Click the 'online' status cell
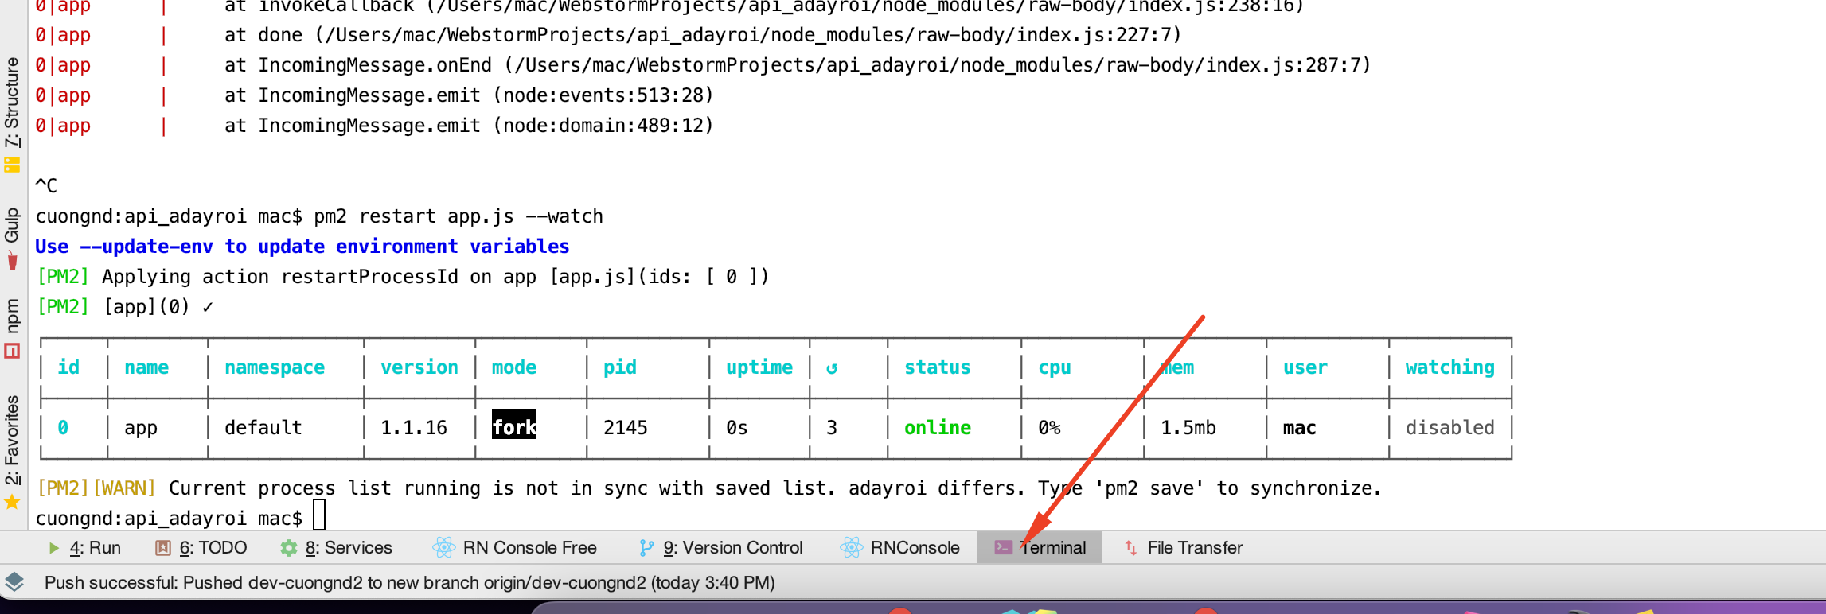The height and width of the screenshot is (614, 1826). [x=938, y=427]
